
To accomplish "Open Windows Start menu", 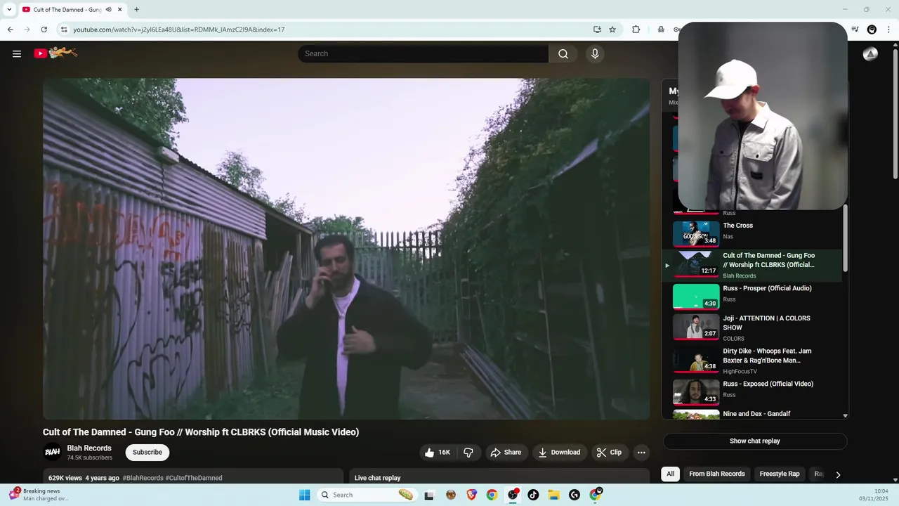I will click(x=304, y=495).
